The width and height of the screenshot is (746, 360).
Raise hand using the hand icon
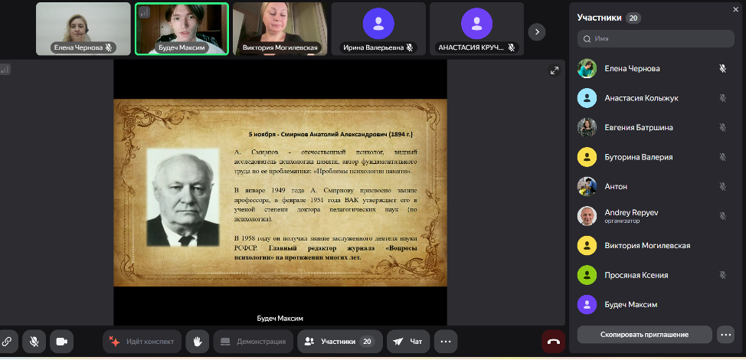point(197,341)
